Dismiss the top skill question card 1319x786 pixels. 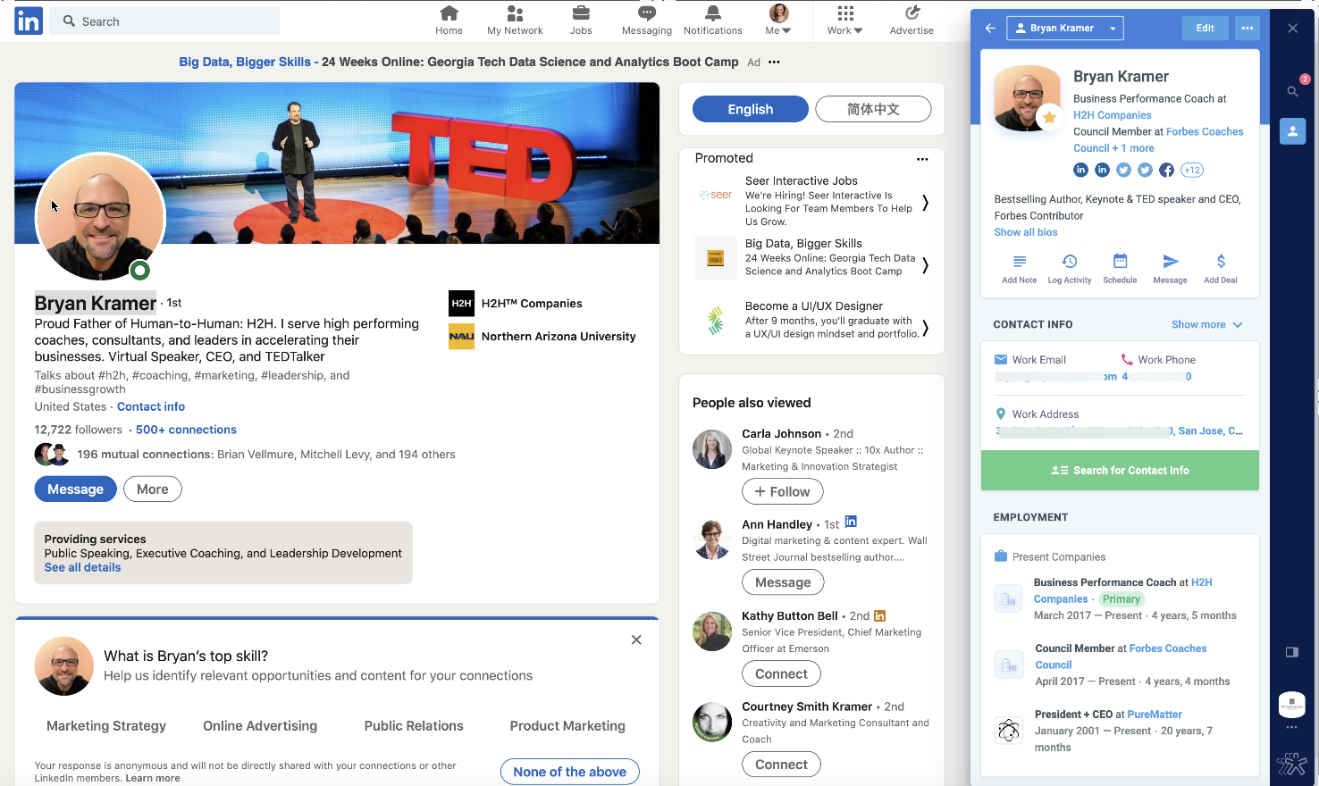point(636,640)
